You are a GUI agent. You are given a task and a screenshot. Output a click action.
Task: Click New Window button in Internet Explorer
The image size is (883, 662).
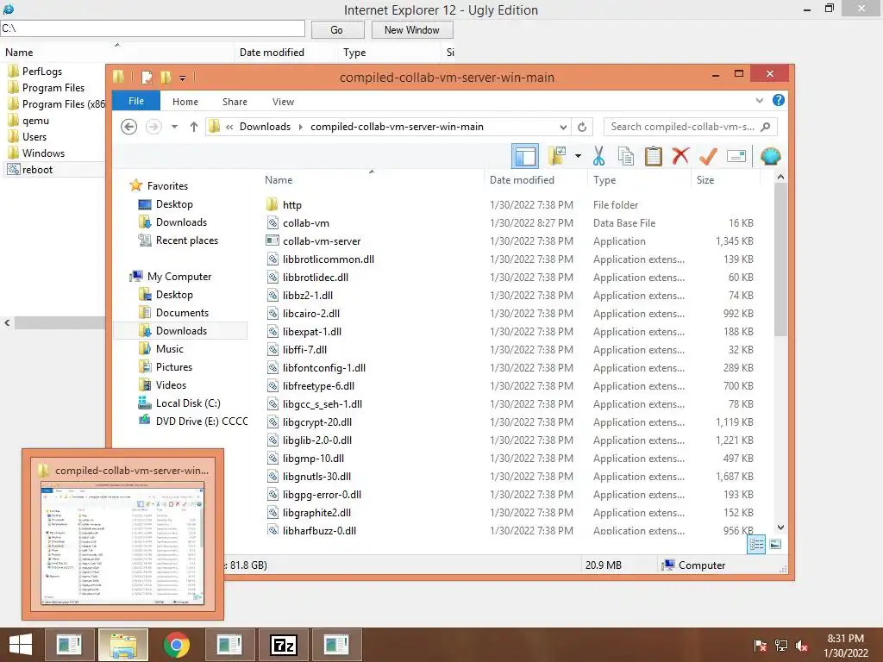coord(411,30)
